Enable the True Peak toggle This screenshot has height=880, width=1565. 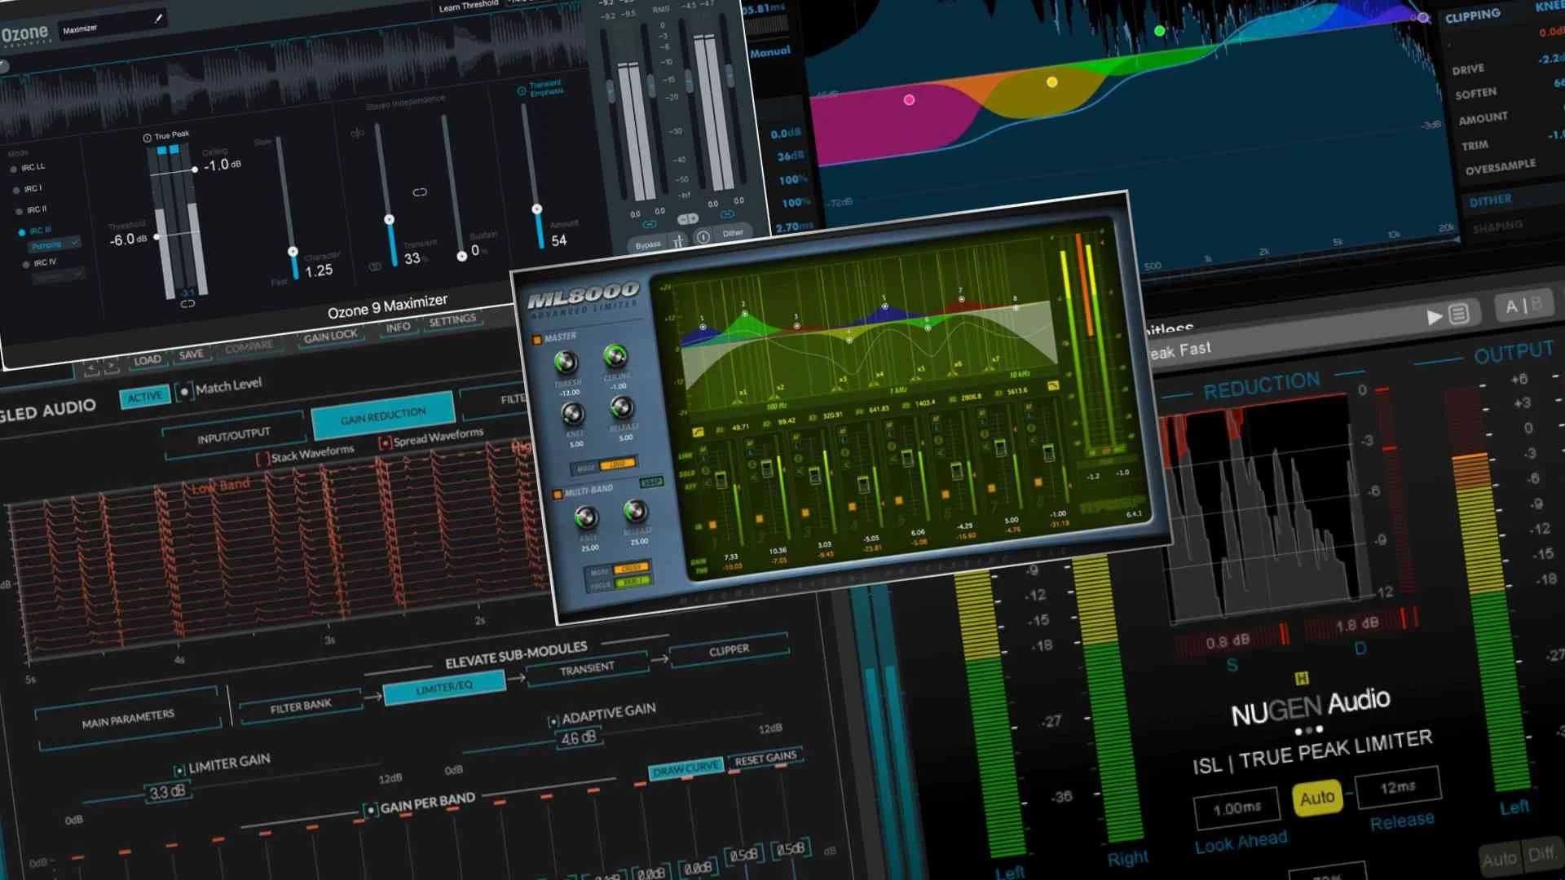tap(148, 137)
